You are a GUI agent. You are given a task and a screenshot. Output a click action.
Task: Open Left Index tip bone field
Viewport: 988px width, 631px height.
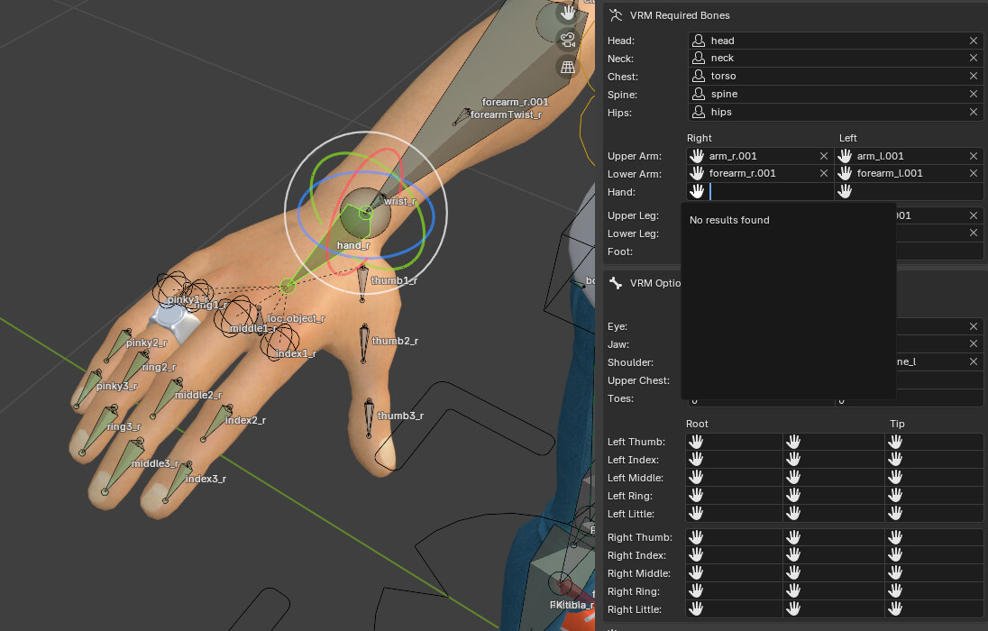[x=934, y=460]
